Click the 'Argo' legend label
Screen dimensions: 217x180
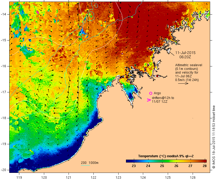tap(157, 93)
